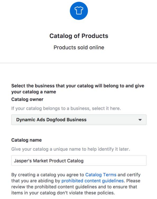
Task: Expand the business selector via its triangle
Action: pos(140,120)
